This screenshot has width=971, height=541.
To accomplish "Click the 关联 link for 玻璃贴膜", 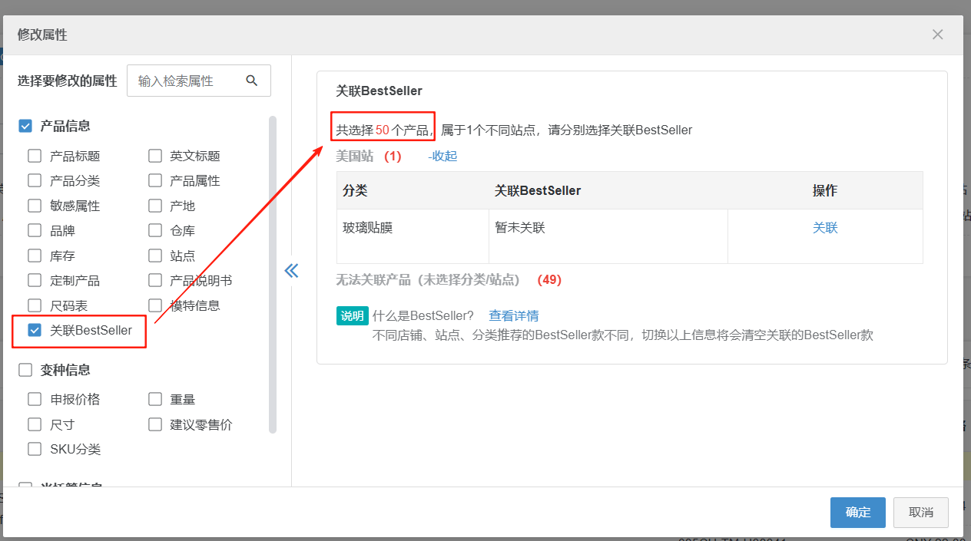I will [x=825, y=228].
